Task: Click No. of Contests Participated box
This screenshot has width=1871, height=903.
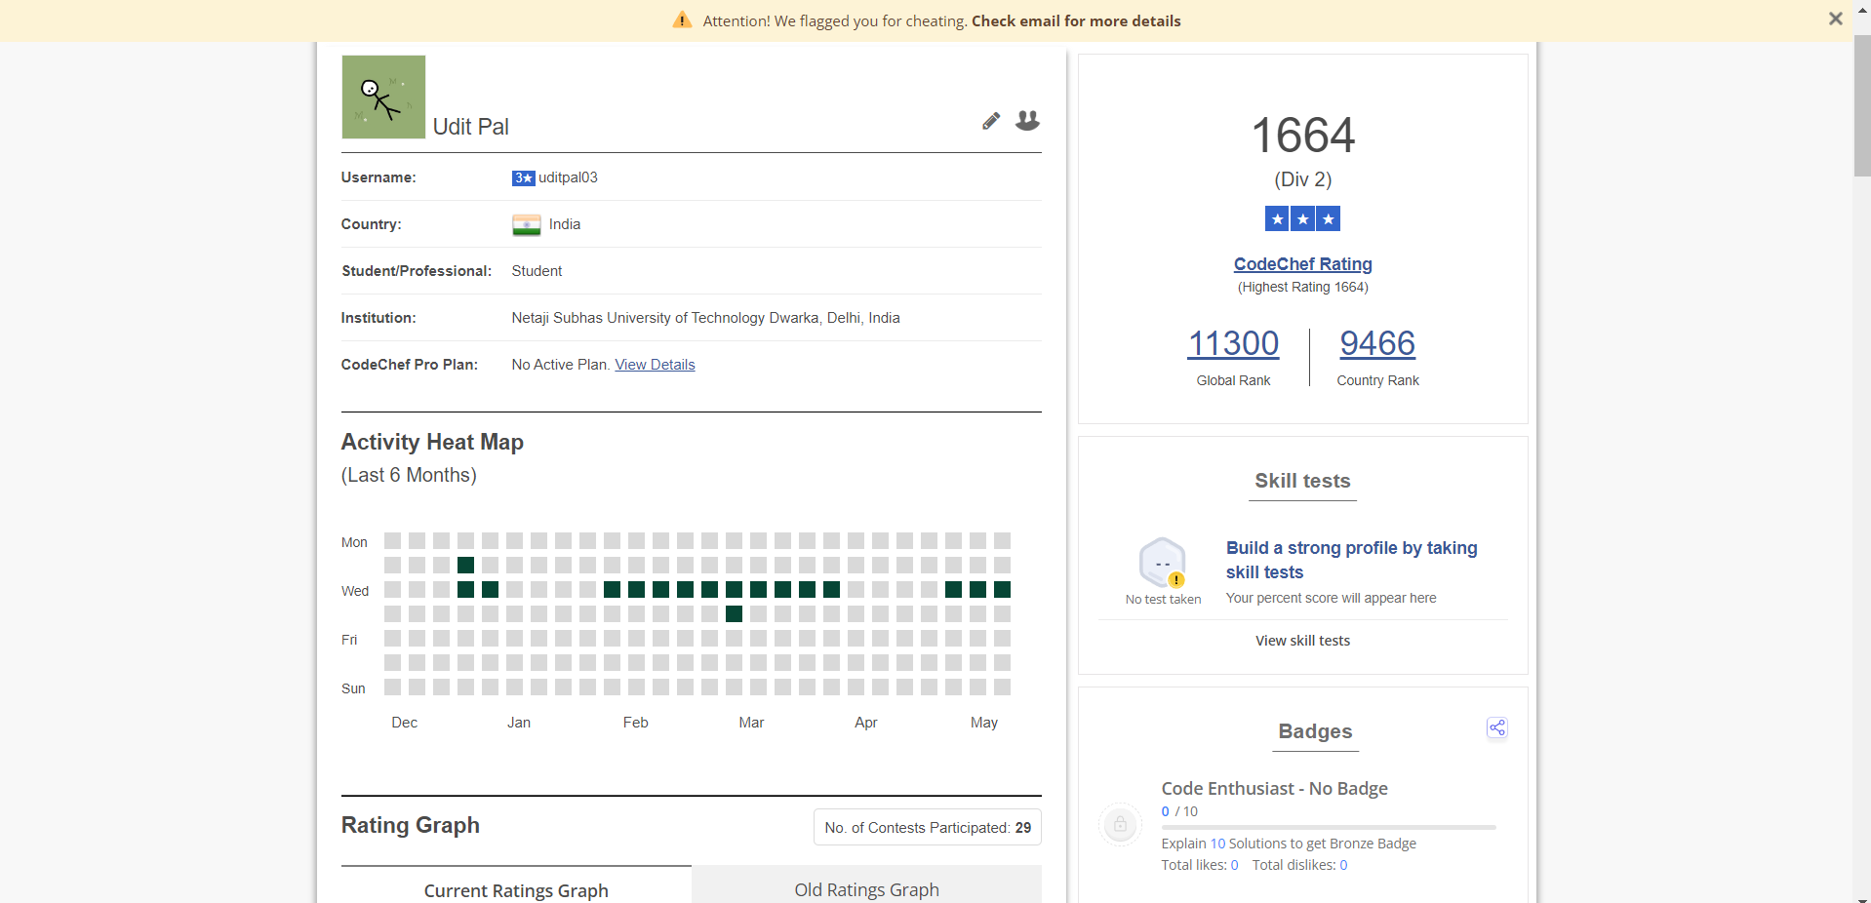Action: [x=928, y=827]
